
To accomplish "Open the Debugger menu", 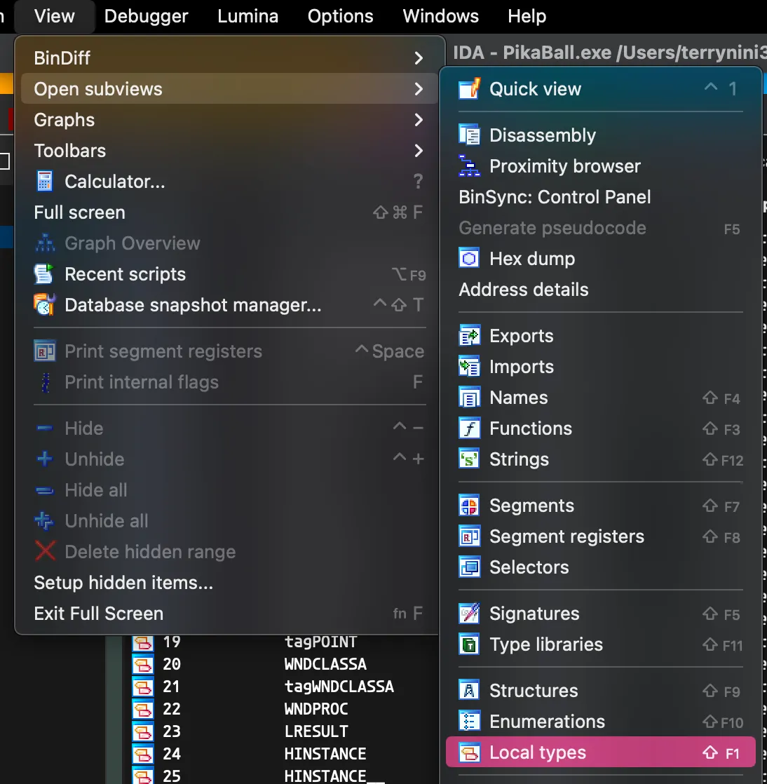I will pos(146,16).
